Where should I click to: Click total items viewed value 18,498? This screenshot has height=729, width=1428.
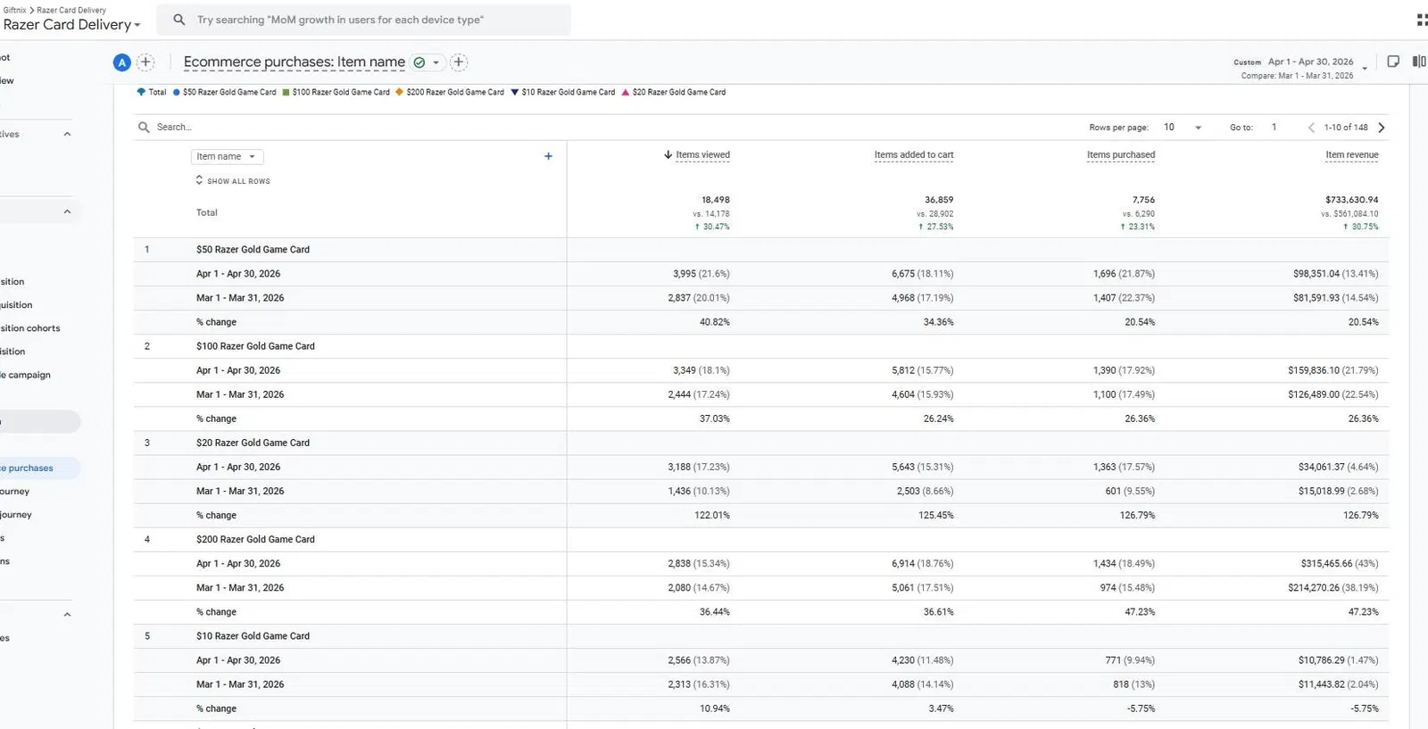tap(716, 200)
